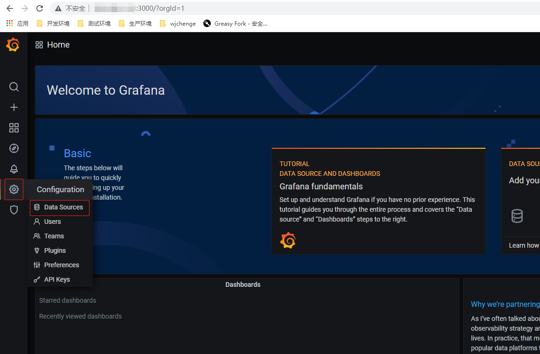The height and width of the screenshot is (354, 540).
Task: Open the Alerting bell icon
Action: tap(14, 169)
